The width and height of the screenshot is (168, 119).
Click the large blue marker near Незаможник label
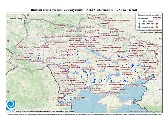[x=122, y=57]
